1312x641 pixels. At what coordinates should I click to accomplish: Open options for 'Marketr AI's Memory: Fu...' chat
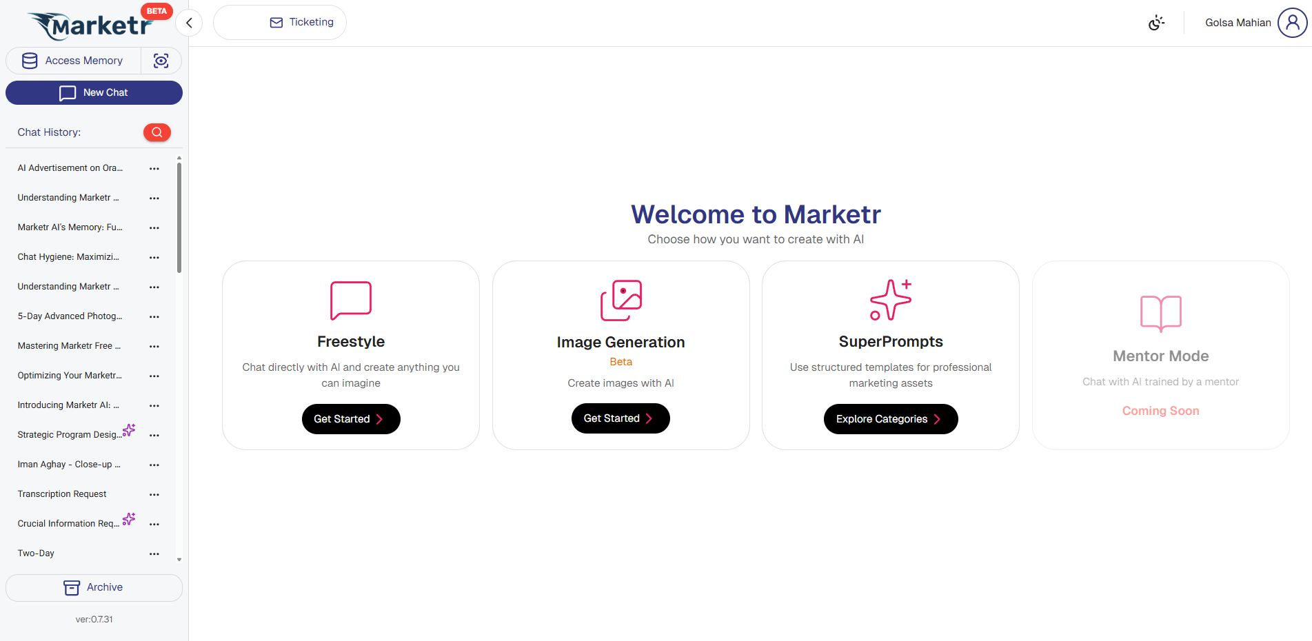154,228
